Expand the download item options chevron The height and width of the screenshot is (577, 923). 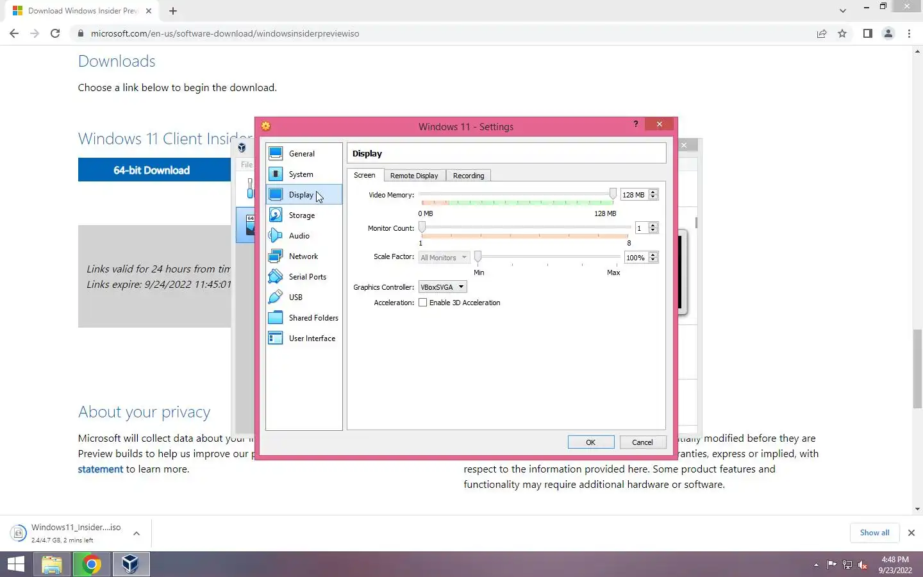[x=137, y=533]
